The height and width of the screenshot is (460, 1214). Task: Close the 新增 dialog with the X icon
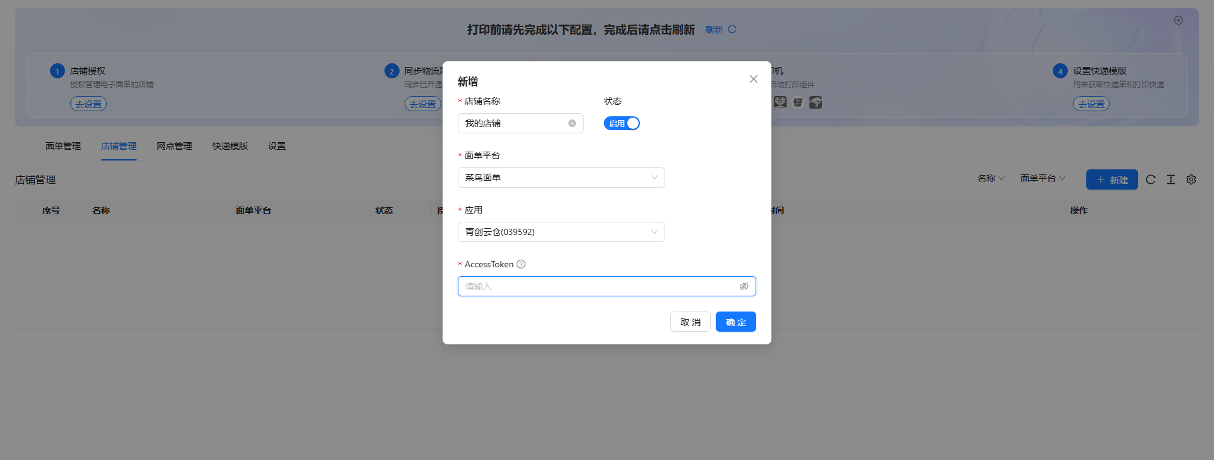click(x=753, y=79)
